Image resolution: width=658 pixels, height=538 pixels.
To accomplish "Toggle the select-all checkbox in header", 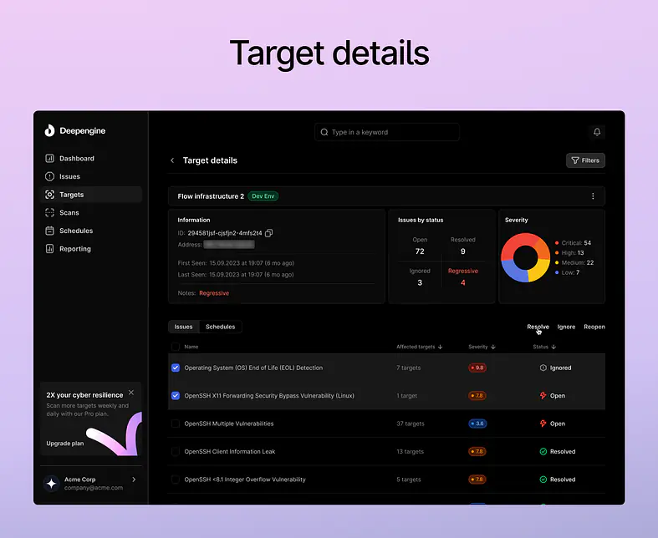I will pyautogui.click(x=176, y=347).
